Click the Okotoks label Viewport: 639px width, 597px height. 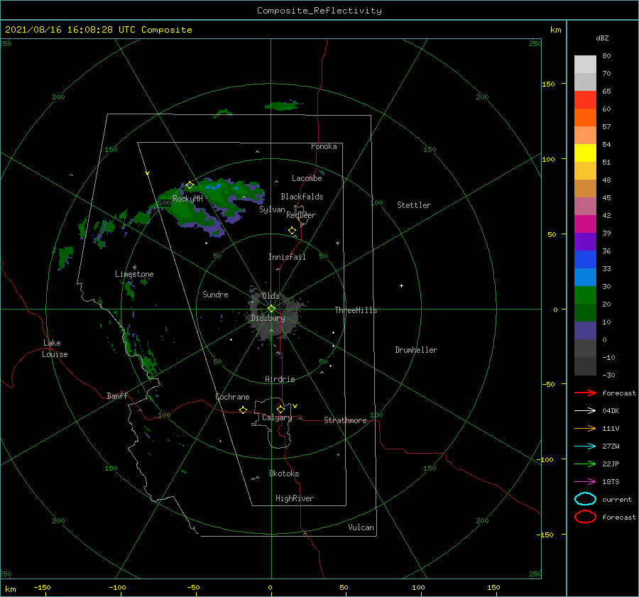(284, 473)
